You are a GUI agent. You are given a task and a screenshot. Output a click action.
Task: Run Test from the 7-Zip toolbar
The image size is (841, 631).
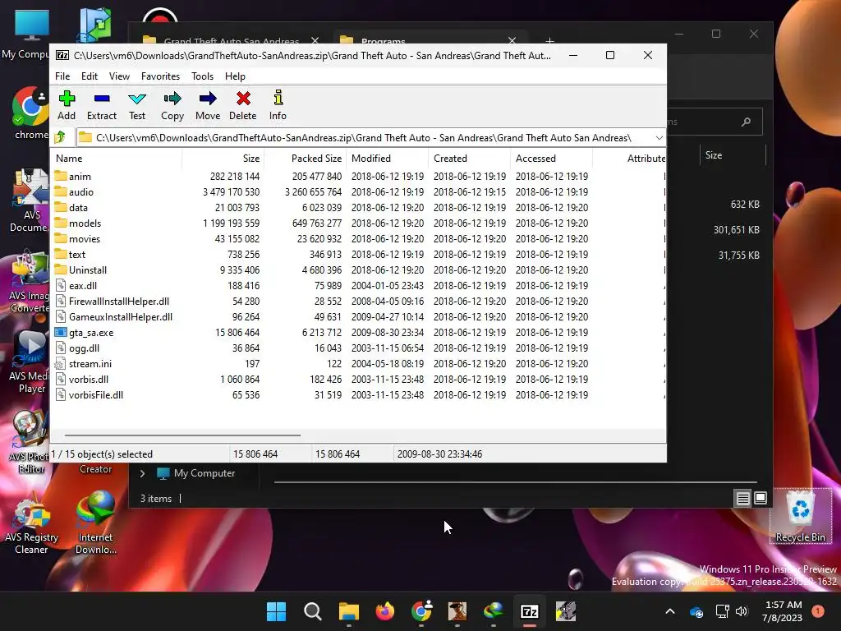pos(137,105)
